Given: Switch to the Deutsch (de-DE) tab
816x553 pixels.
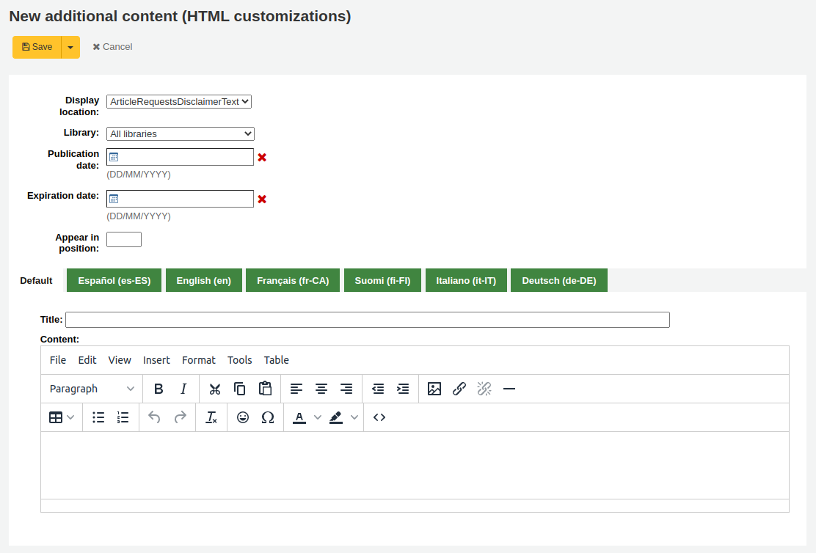Looking at the screenshot, I should 559,280.
